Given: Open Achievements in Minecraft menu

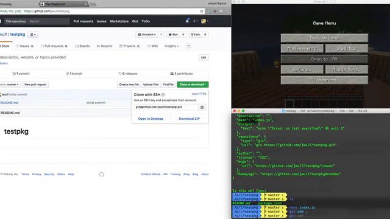Looking at the screenshot, I should pyautogui.click(x=302, y=49).
